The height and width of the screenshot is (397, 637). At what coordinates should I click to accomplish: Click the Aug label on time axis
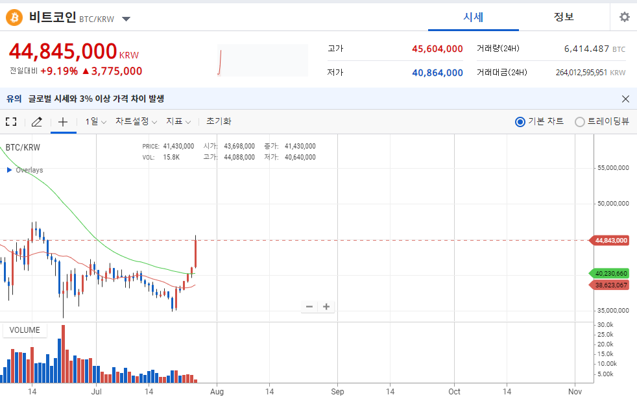217,391
